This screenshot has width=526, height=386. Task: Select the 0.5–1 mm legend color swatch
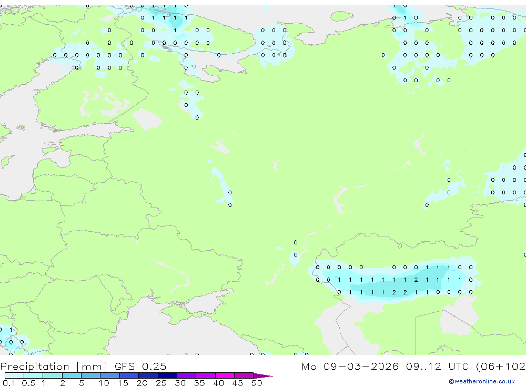coord(34,375)
